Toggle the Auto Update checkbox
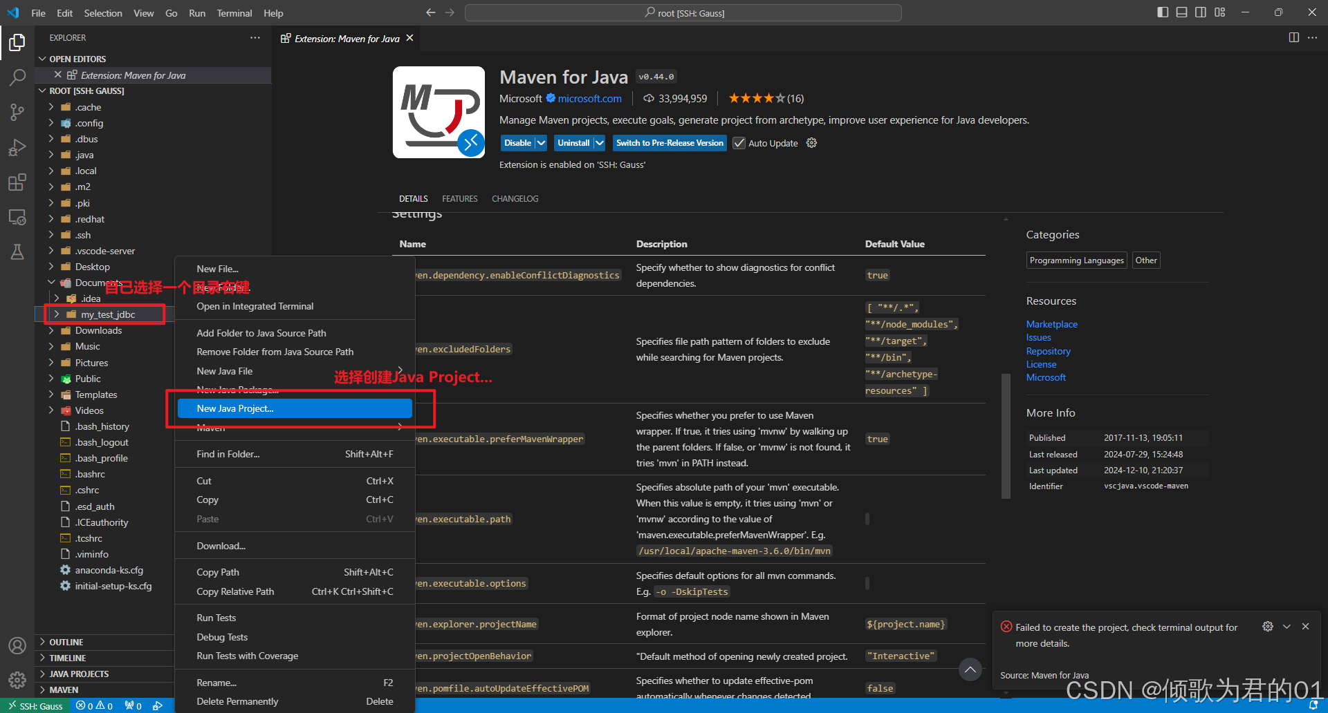Screen dimensions: 1328x713 739,143
